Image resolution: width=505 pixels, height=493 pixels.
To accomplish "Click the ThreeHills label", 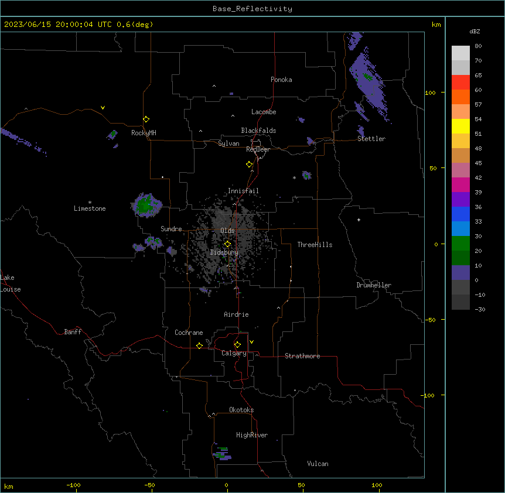I will [315, 245].
